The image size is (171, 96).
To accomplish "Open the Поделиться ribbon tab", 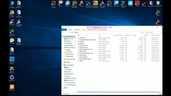I will 77,30.
